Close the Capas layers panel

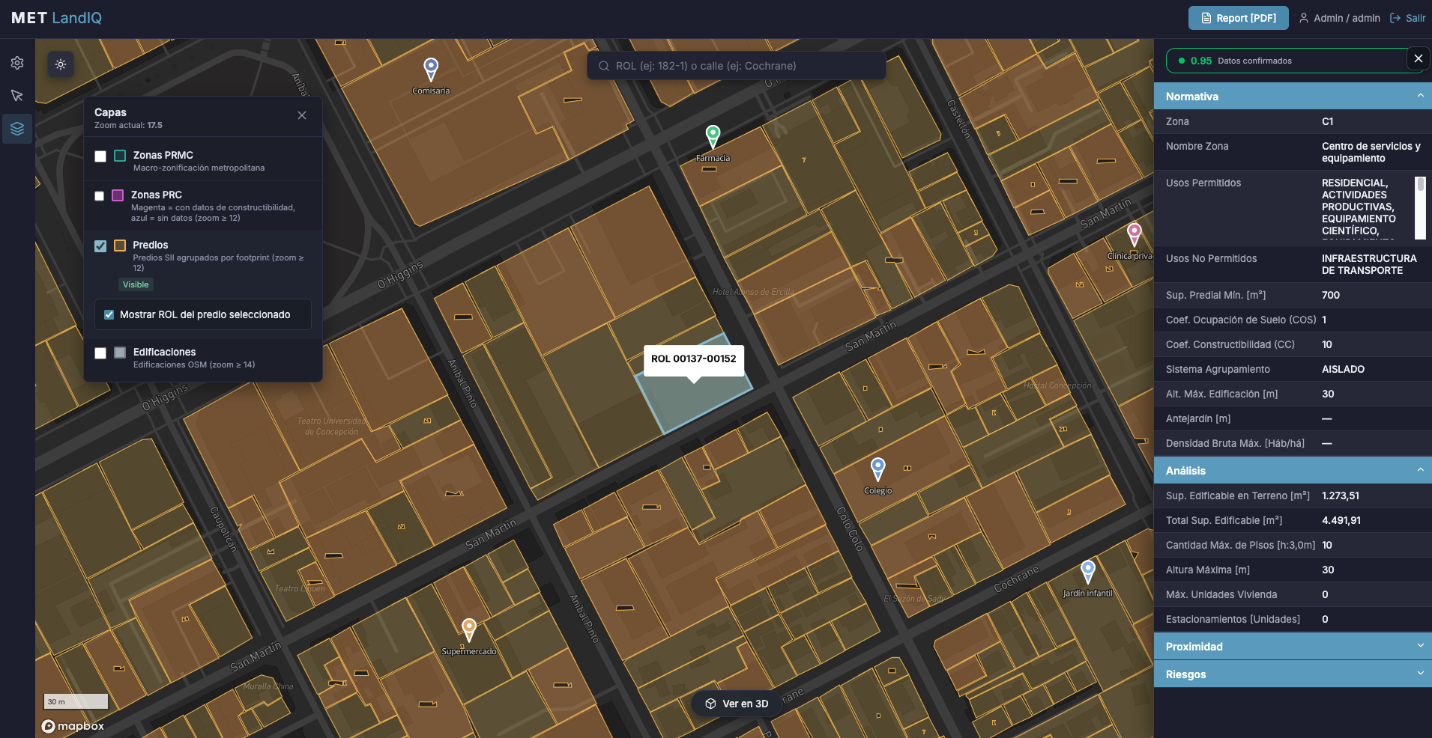tap(302, 115)
